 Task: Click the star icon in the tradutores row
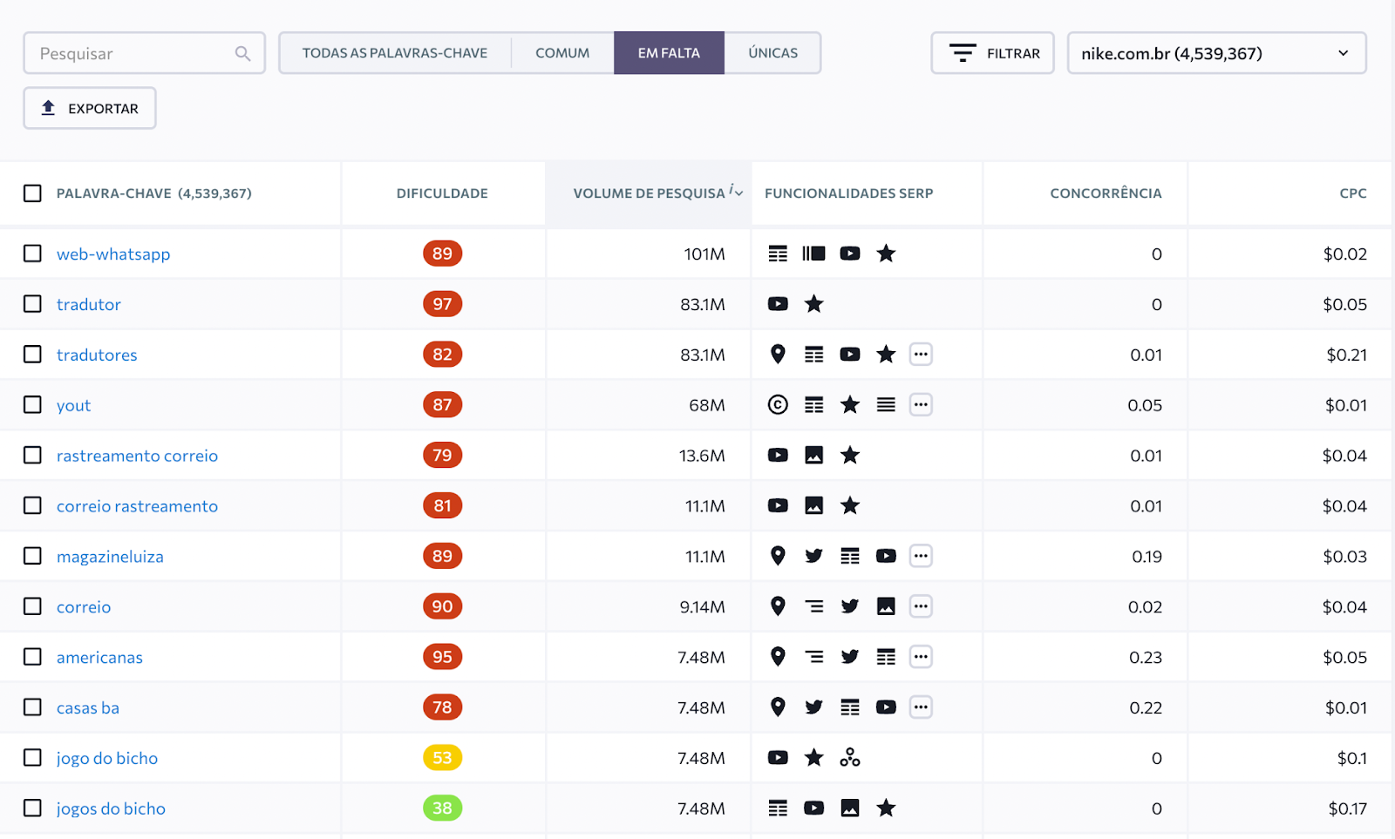click(x=886, y=355)
